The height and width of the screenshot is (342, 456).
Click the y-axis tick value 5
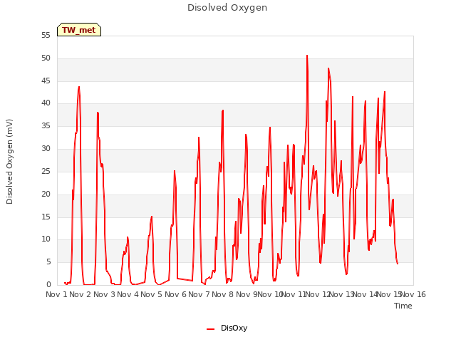(48, 262)
